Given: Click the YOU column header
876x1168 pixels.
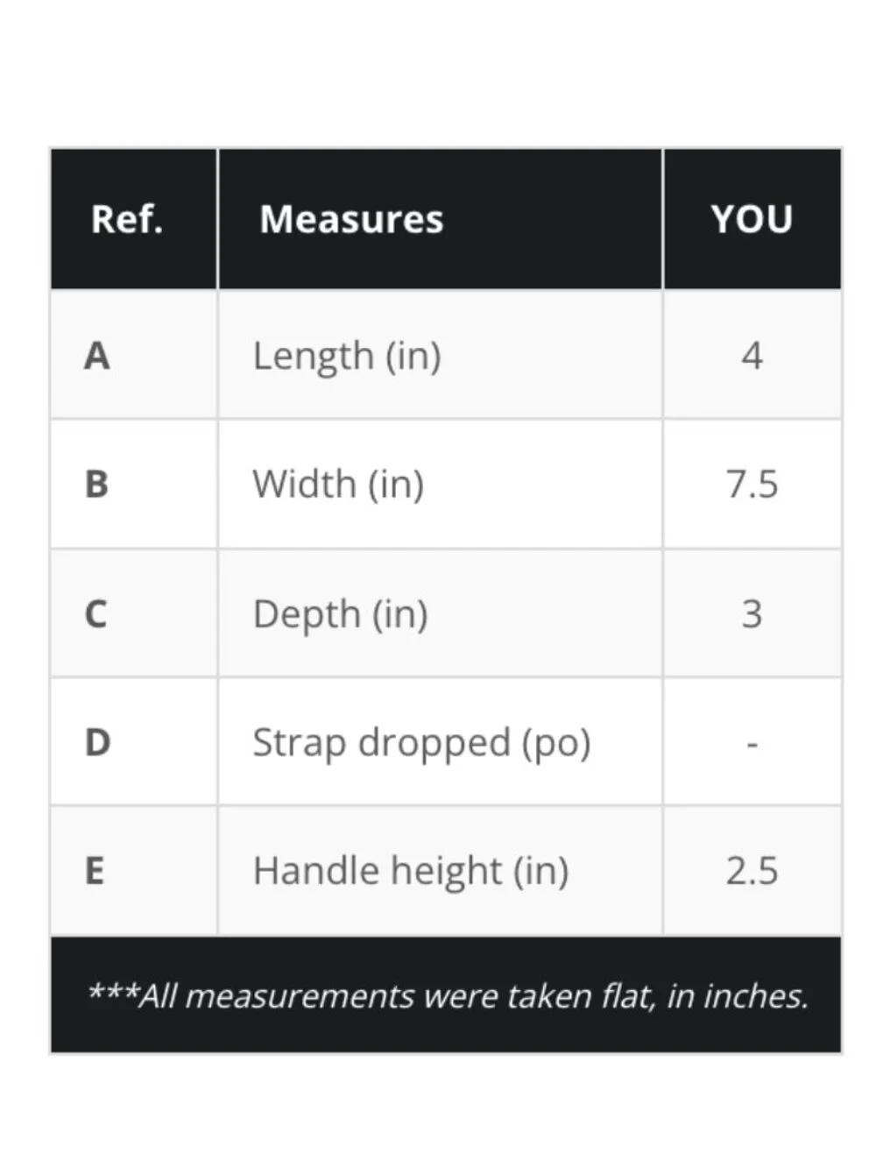Looking at the screenshot, I should pyautogui.click(x=752, y=219).
